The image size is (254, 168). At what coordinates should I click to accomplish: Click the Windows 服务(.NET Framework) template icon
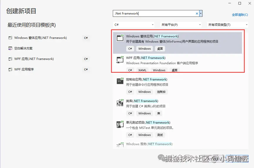(120, 145)
